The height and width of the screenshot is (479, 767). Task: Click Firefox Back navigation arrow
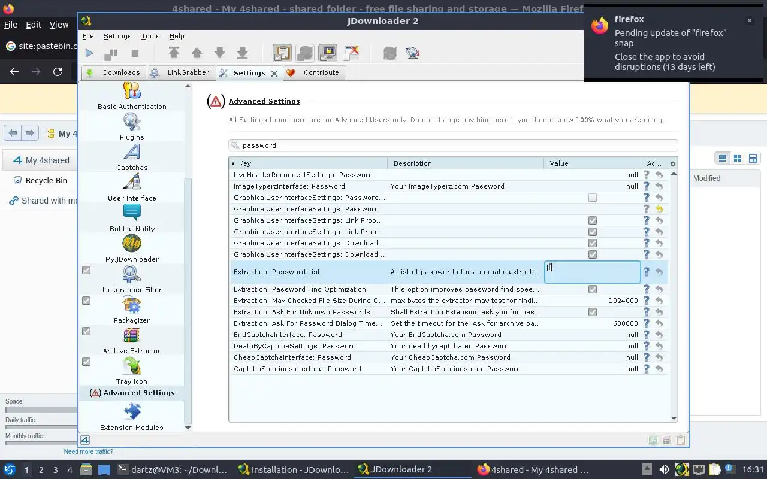(14, 72)
